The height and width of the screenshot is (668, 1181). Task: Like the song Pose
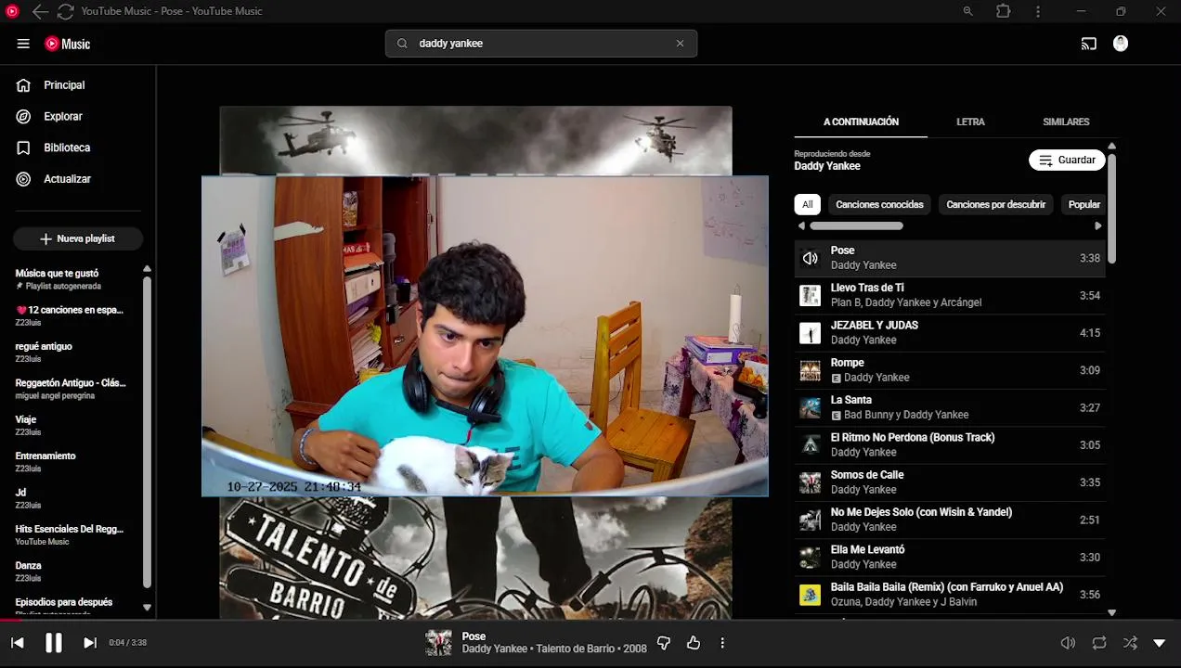point(694,643)
